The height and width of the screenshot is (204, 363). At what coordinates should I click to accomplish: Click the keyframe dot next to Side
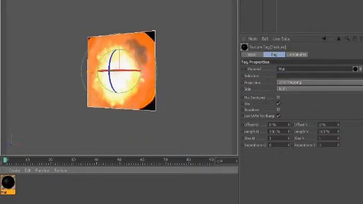243,89
